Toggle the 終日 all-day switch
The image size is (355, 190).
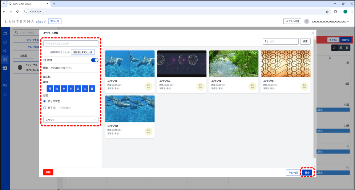(94, 60)
